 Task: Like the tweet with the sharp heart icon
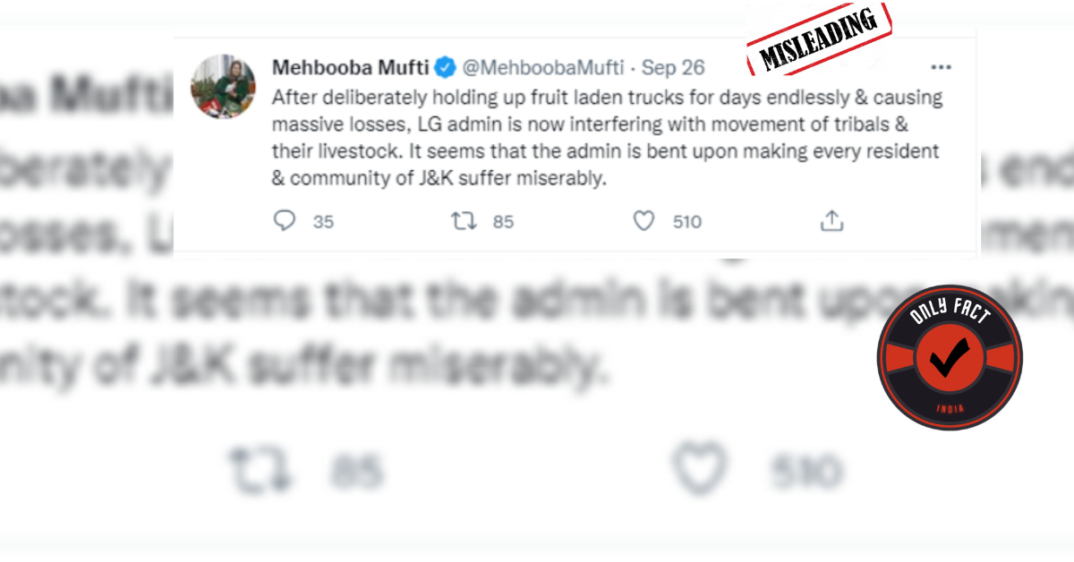pyautogui.click(x=644, y=221)
